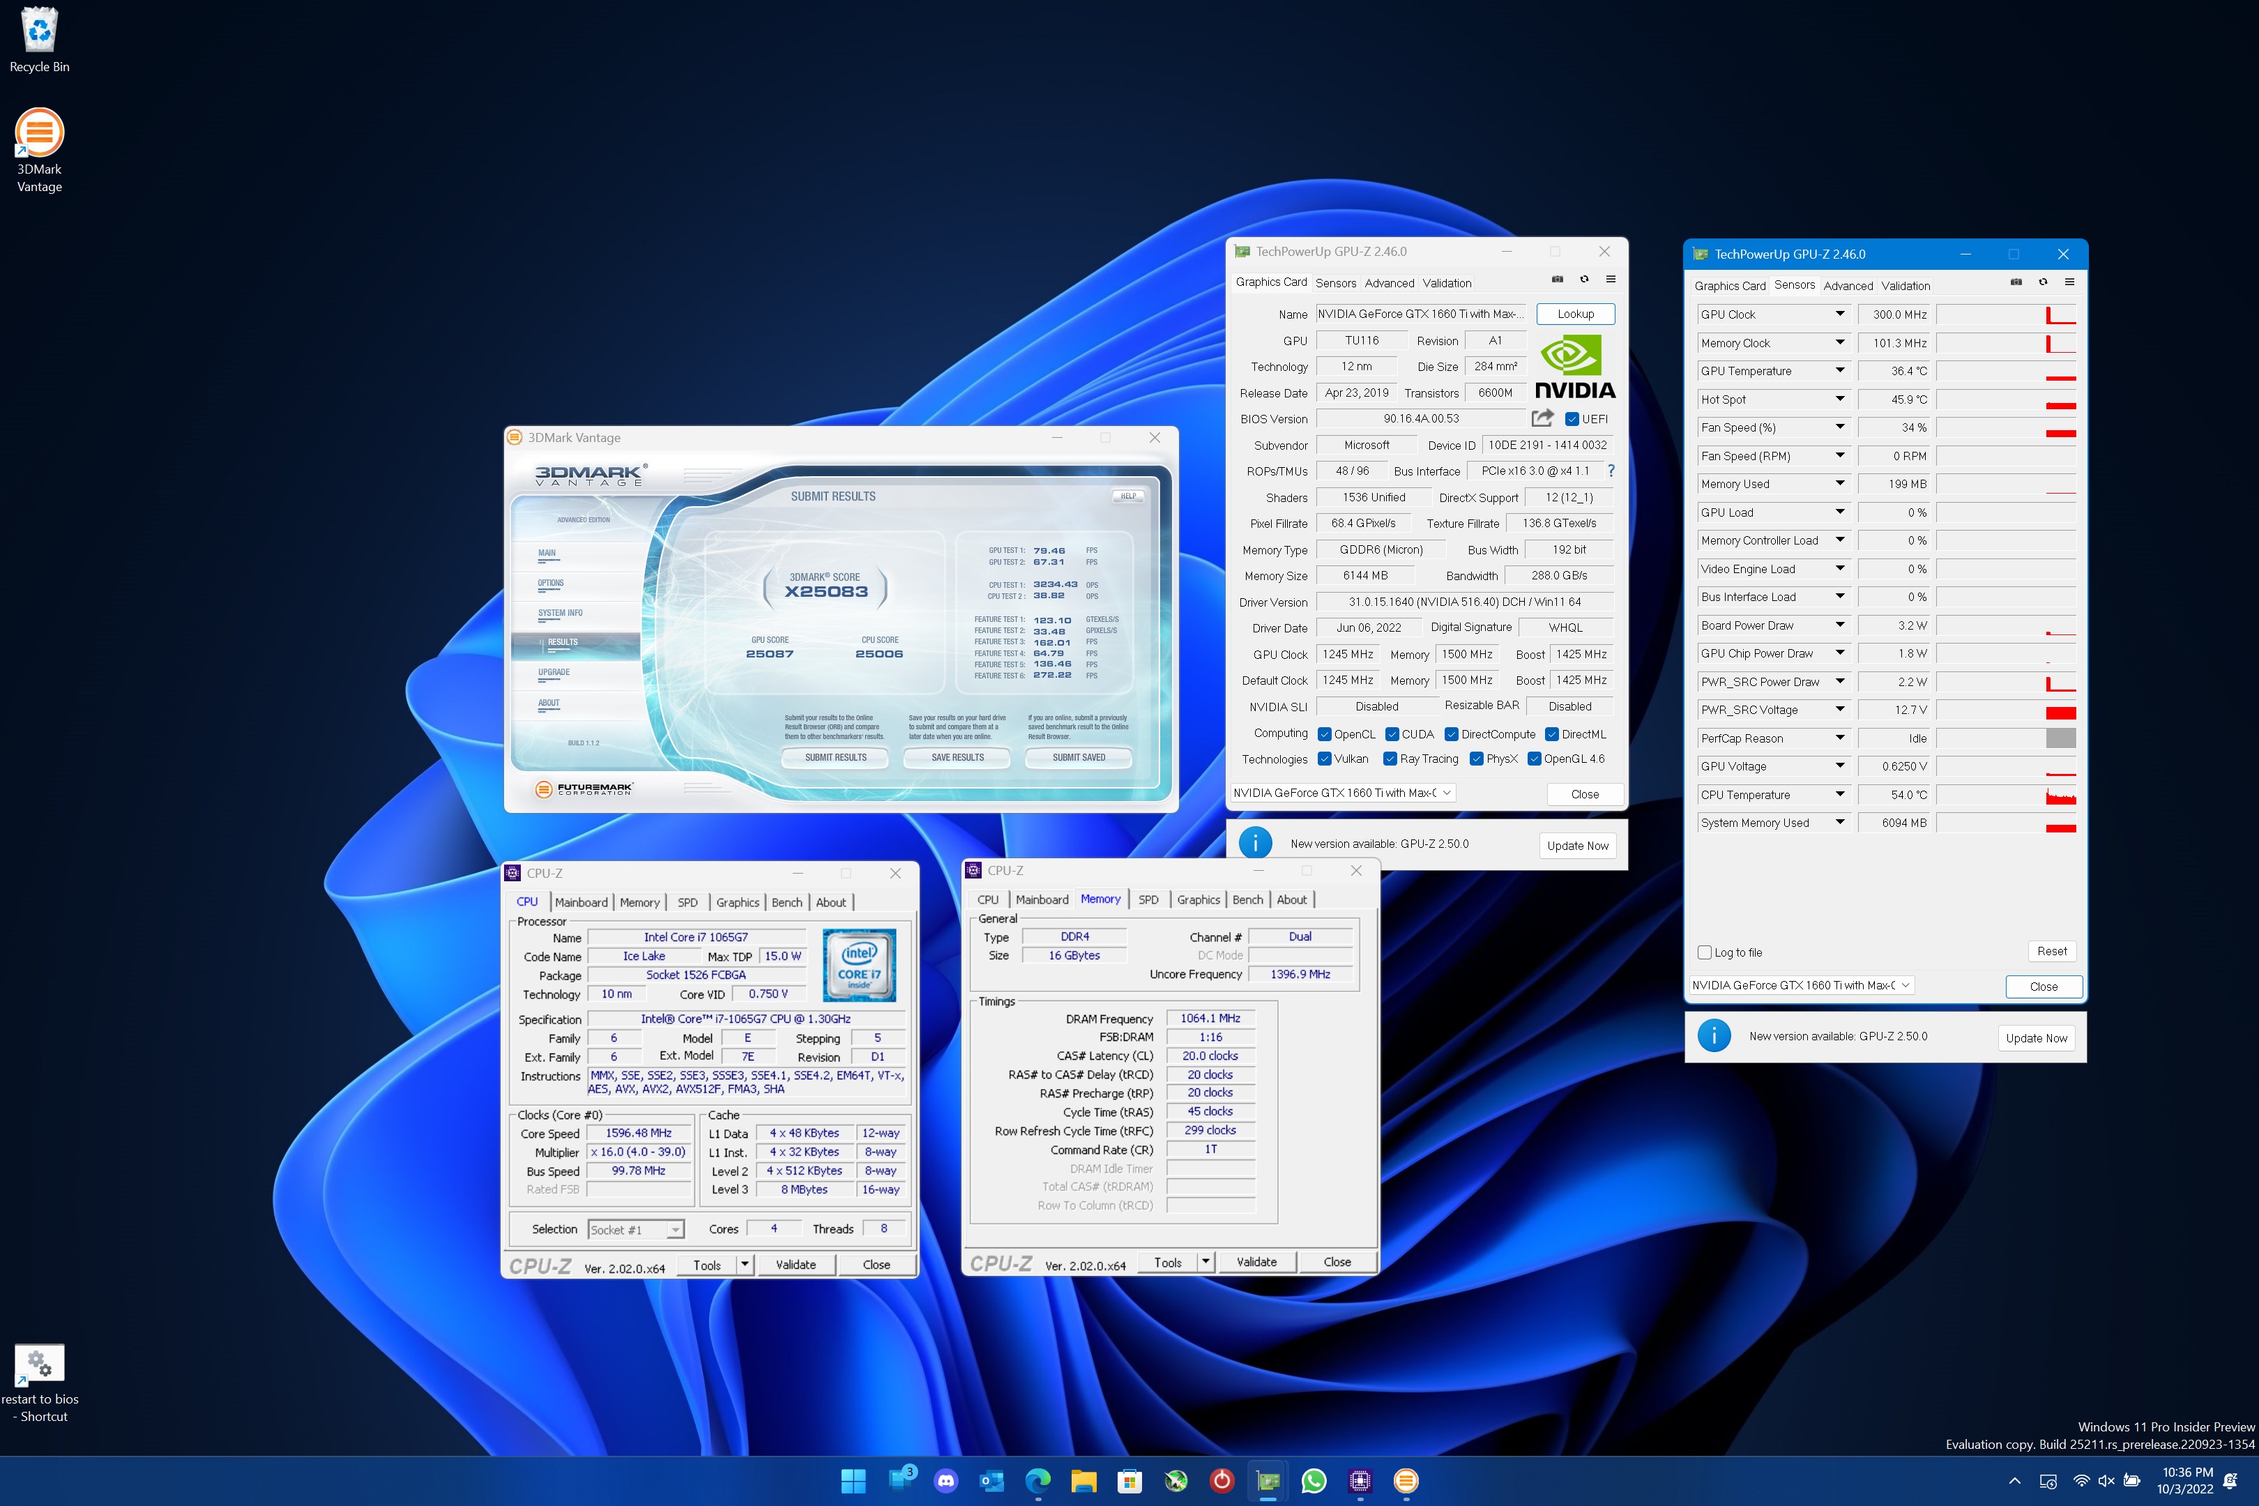Image resolution: width=2259 pixels, height=1506 pixels.
Task: Click the clock and date in taskbar
Action: coord(2186,1480)
